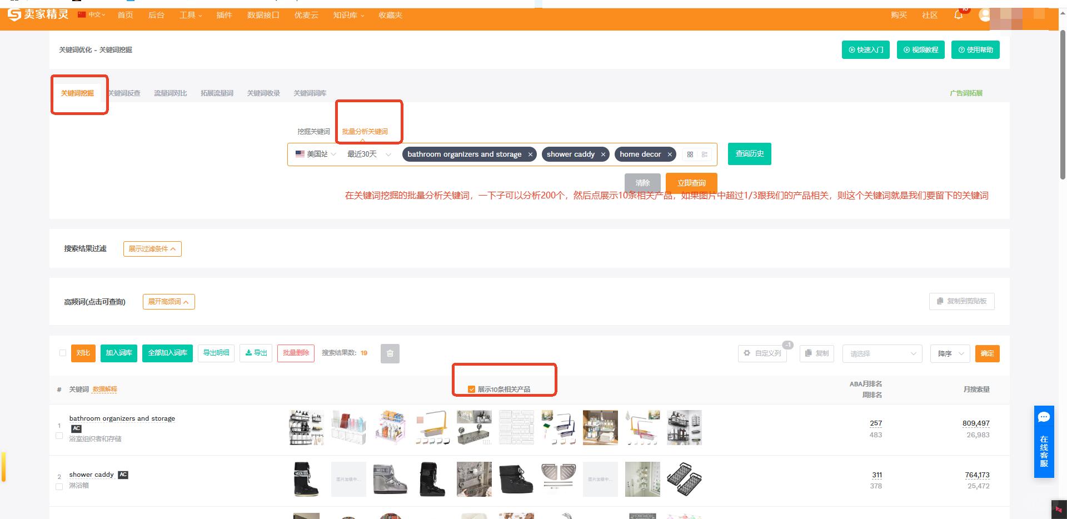Click the AC badge for shower caddy
1067x519 pixels.
[x=123, y=475]
